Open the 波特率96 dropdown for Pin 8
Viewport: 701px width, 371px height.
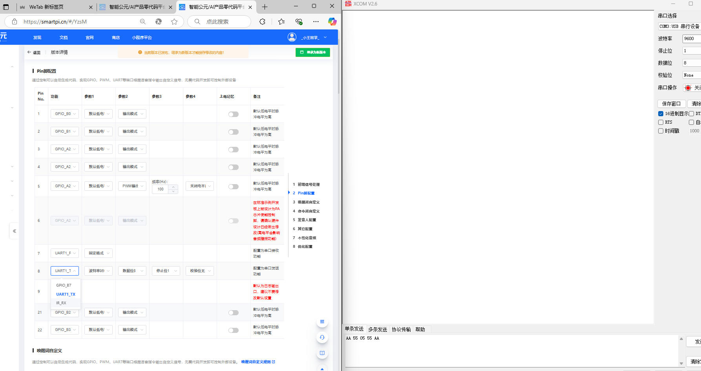(x=99, y=271)
